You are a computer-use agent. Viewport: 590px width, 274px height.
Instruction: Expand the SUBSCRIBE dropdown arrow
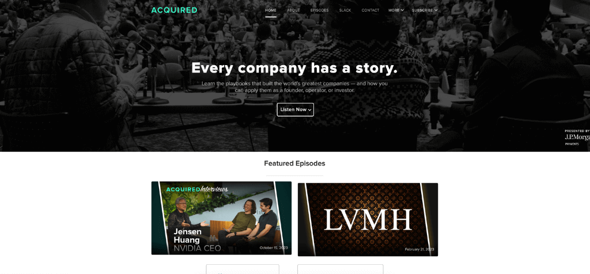coord(436,10)
